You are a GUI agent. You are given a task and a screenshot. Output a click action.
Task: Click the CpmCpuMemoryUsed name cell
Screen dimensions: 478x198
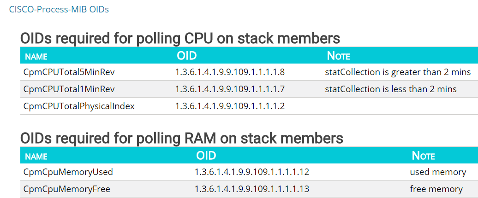pyautogui.click(x=68, y=172)
